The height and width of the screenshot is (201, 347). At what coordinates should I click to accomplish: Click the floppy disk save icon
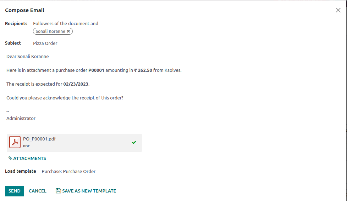tap(58, 191)
